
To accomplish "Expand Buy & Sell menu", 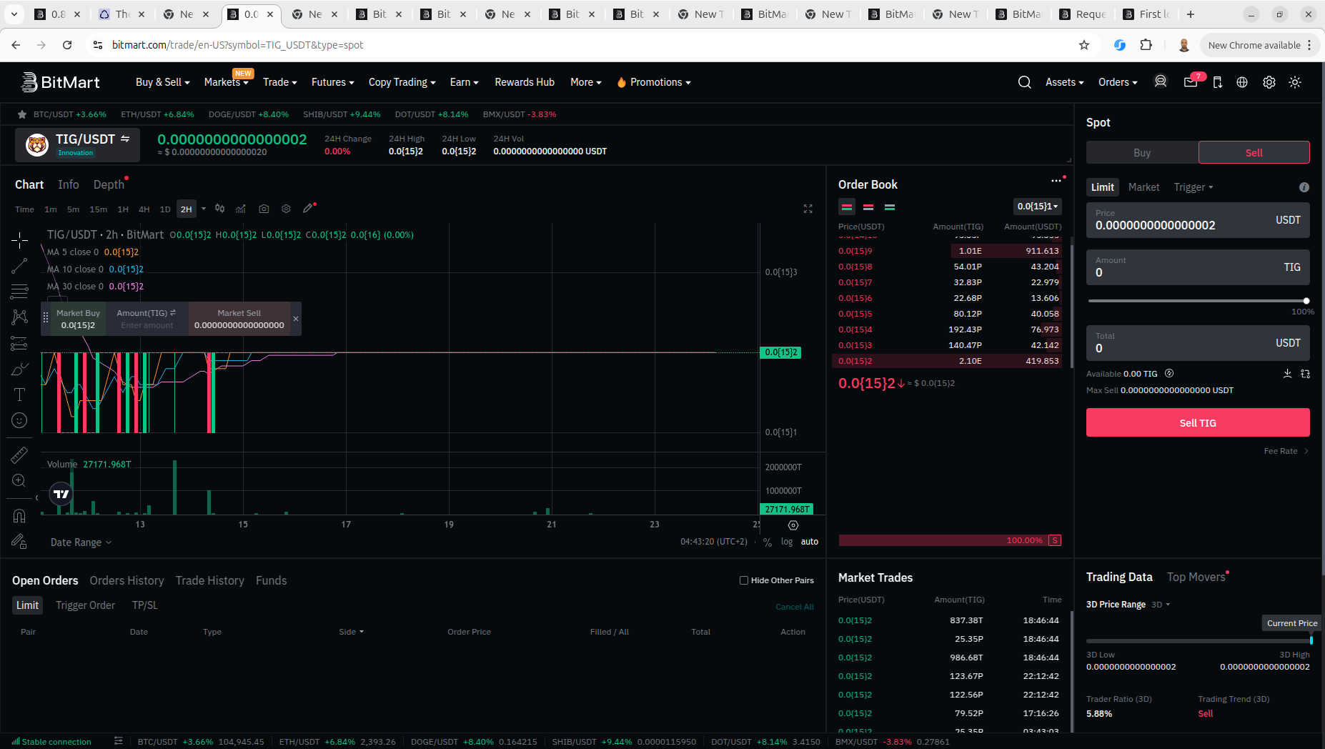I will pyautogui.click(x=163, y=82).
